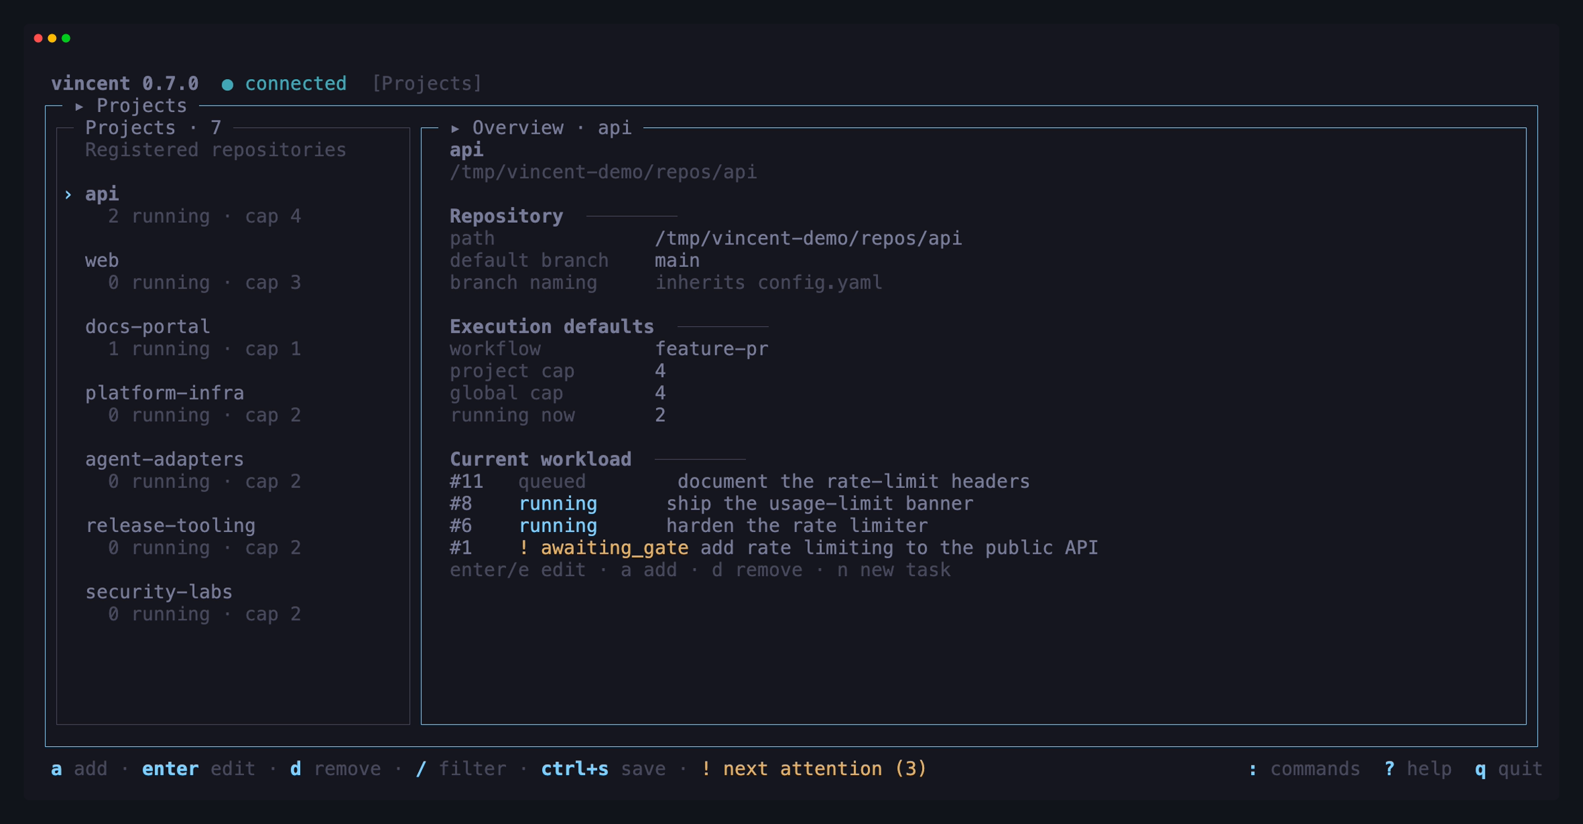Viewport: 1583px width, 824px height.
Task: Click the 'd remove' footer shortcut
Action: 336,769
